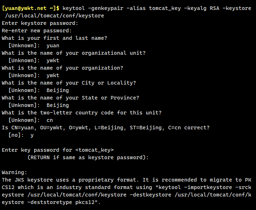Click the "[no]:" confirmation answer "y"
256x210 pixels.
(32, 135)
